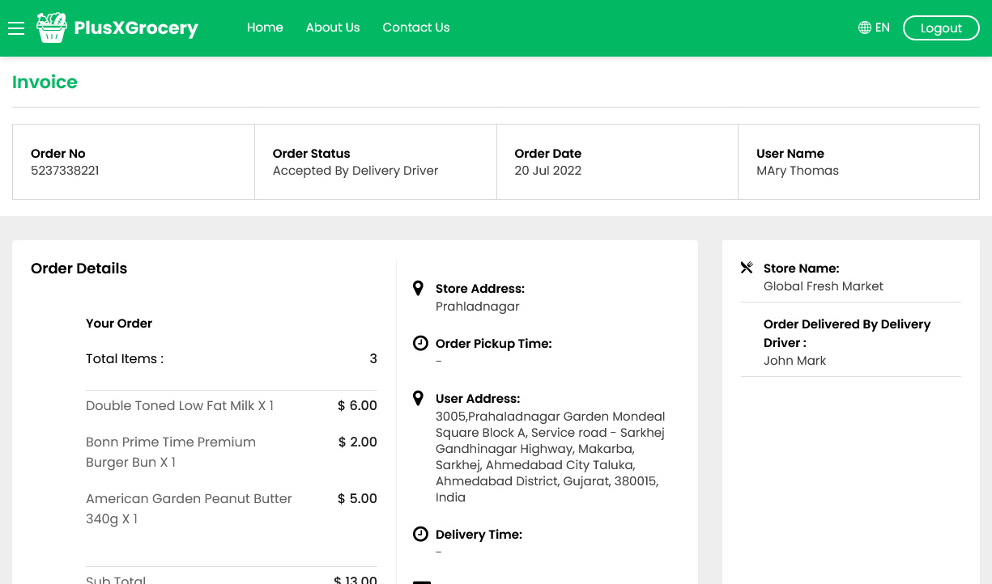Click the Order Pickup Time clock icon
Screen dimensions: 992x584
(420, 343)
